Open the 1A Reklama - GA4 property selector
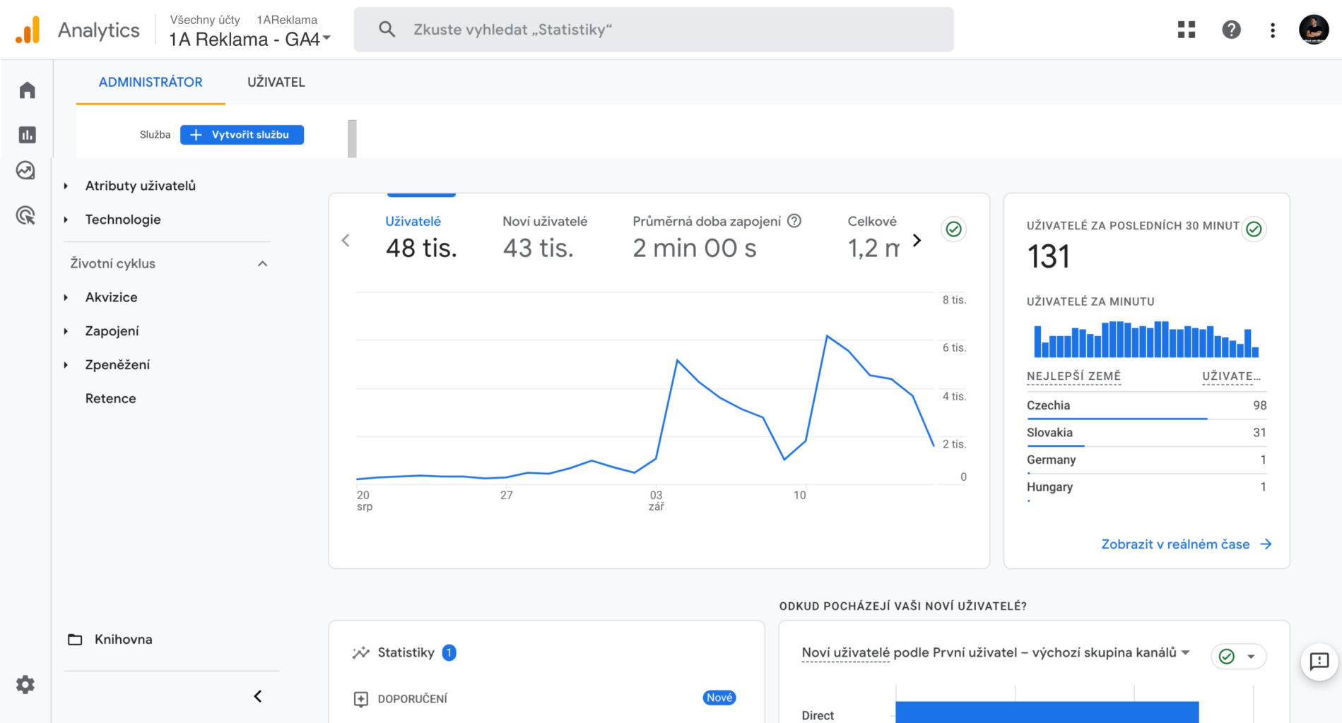The width and height of the screenshot is (1342, 723). [x=249, y=40]
